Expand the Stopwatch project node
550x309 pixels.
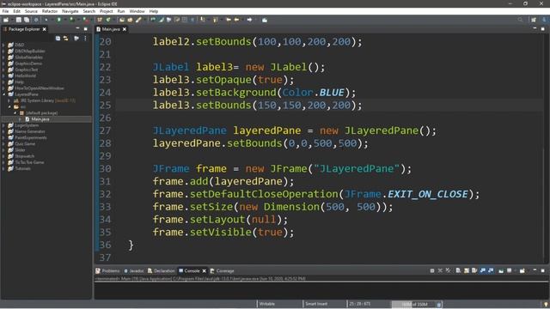coord(3,156)
